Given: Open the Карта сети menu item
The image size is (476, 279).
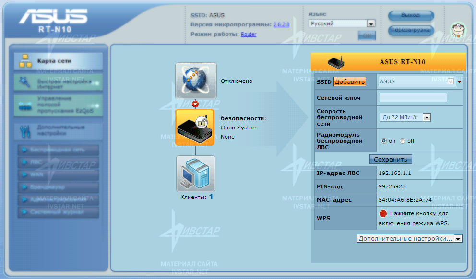Looking at the screenshot, I should click(x=58, y=61).
